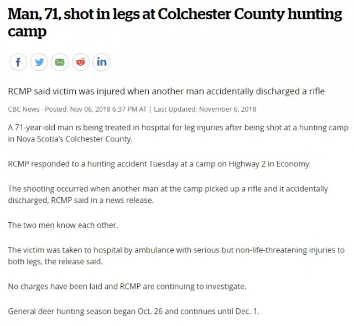This screenshot has height=326, width=354.
Task: Click the paragraph starting 'A 71-year-old man'
Action: [178, 133]
